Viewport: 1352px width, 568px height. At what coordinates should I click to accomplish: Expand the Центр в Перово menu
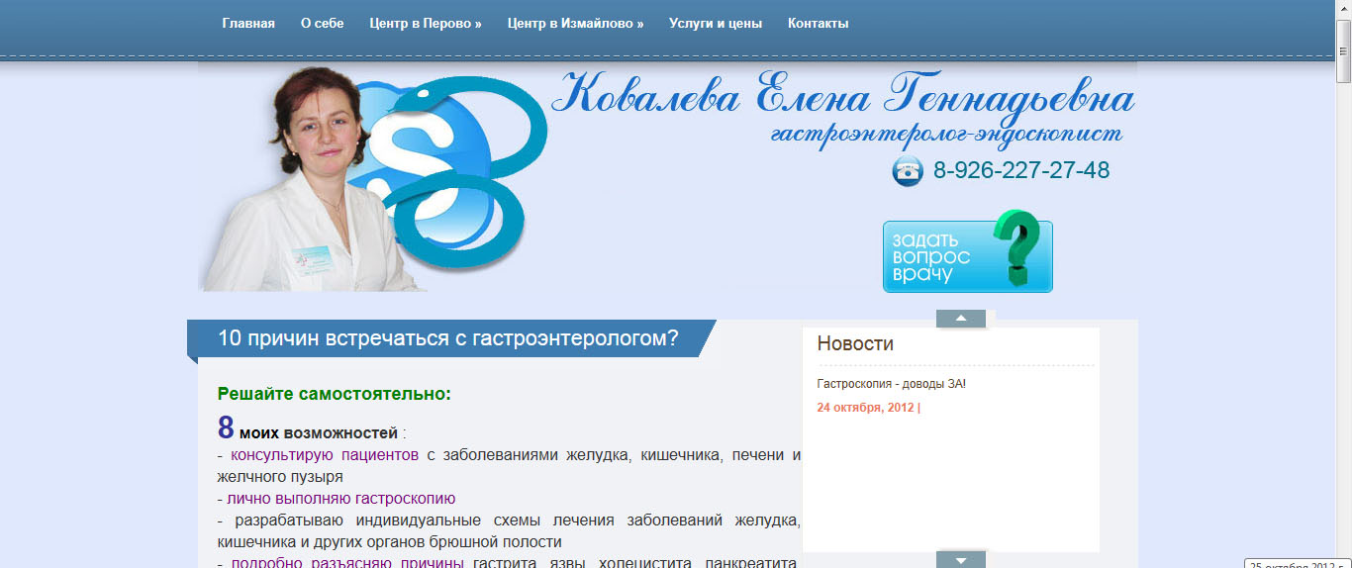pyautogui.click(x=426, y=23)
